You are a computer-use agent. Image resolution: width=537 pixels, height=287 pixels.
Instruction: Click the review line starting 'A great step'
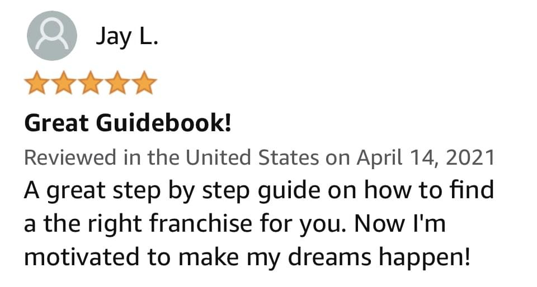coord(259,190)
